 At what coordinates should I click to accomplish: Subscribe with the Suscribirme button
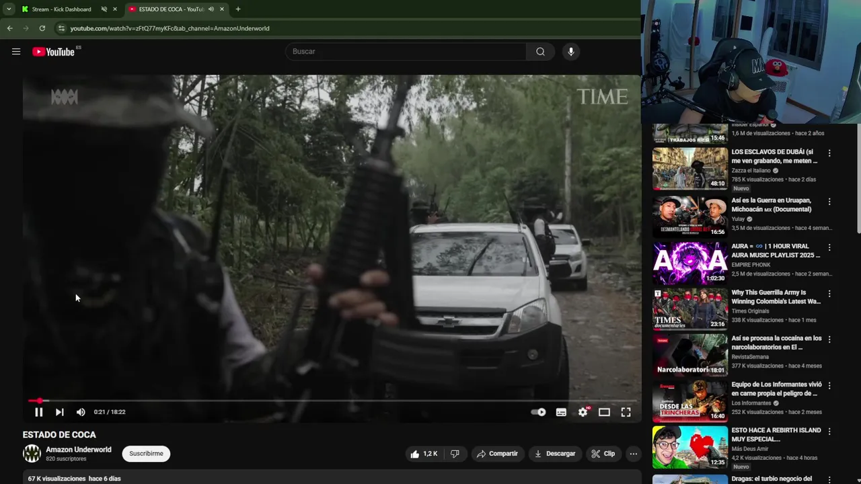pos(146,454)
